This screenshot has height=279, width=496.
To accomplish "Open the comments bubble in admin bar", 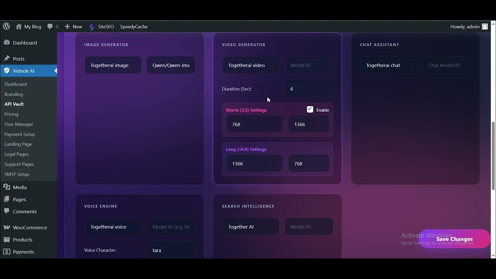I will 50,26.
